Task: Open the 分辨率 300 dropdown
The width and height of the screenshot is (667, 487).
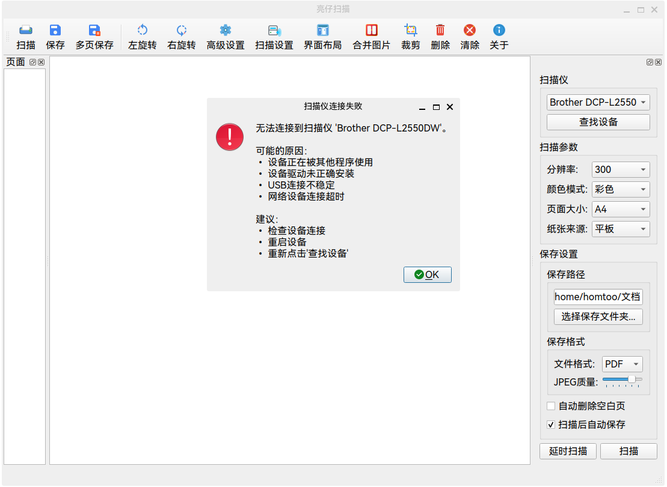Action: (x=621, y=169)
